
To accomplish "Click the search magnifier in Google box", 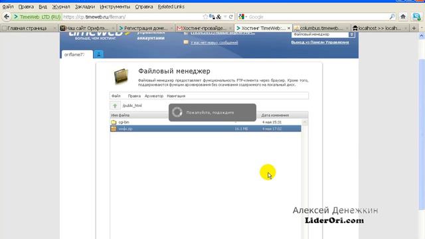I will (x=392, y=17).
